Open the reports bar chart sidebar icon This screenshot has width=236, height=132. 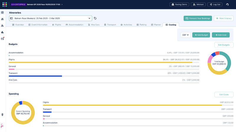pyautogui.click(x=2, y=32)
